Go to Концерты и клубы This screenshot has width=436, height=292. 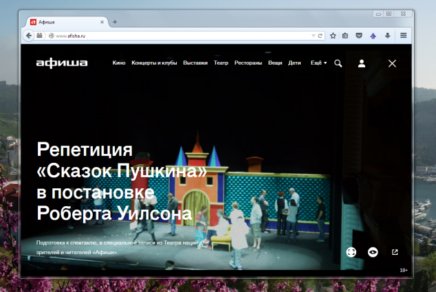154,63
